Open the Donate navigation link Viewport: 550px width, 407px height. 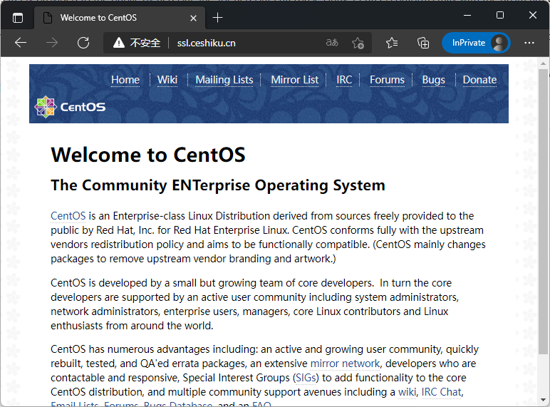coord(479,80)
